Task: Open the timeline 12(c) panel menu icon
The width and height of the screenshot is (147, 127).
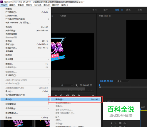Action: [113, 101]
